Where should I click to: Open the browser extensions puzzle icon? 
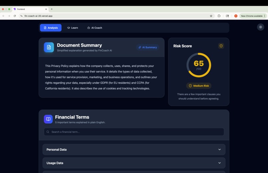pos(219,16)
